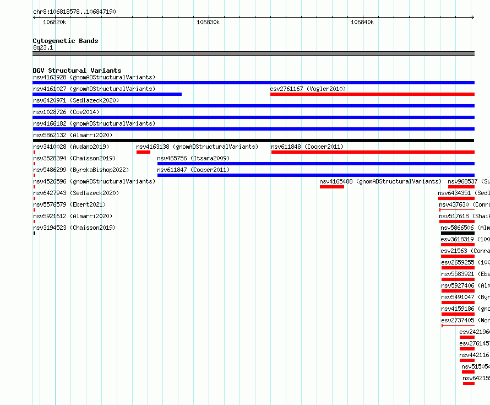Click the chr8:106818578..106847190 coordinates text
The image size is (490, 405).
[75, 12]
